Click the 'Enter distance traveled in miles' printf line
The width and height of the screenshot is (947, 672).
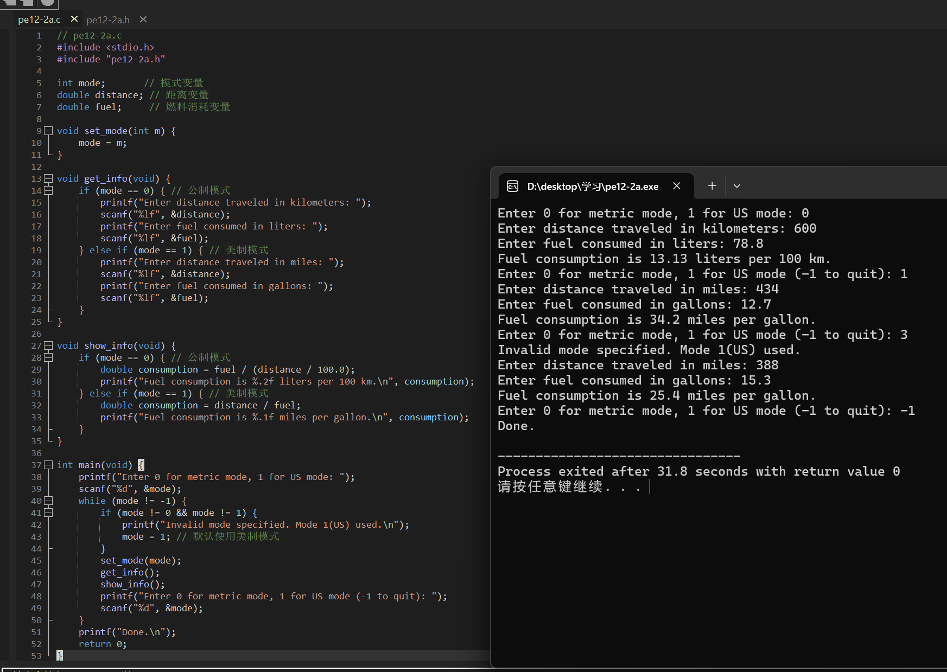[x=223, y=262]
